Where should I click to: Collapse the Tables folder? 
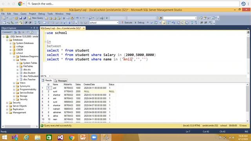(x=14, y=60)
